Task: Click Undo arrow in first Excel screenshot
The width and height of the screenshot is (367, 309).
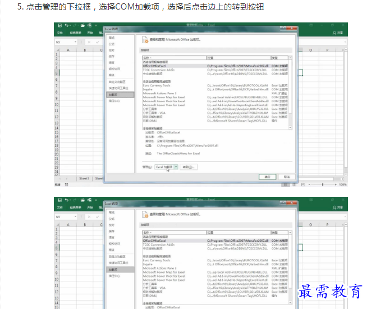Action: pyautogui.click(x=67, y=25)
